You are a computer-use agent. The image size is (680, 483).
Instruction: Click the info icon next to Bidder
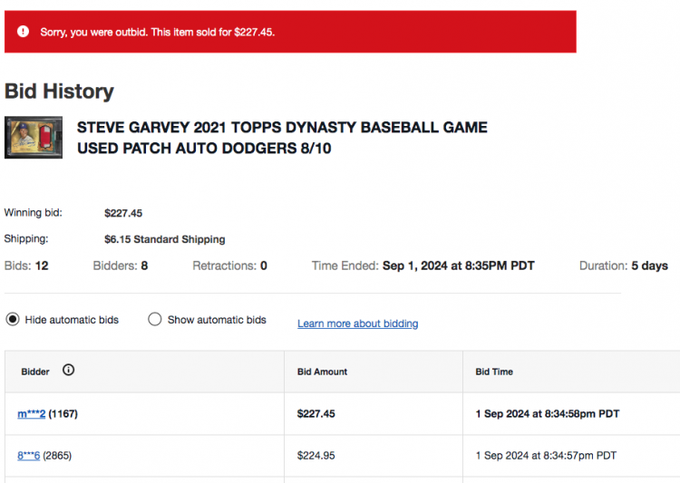pos(69,370)
